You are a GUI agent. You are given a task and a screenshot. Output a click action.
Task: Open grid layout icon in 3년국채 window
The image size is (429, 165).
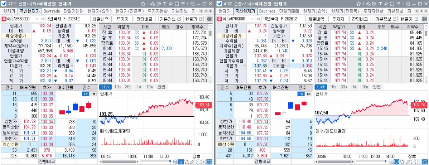209,19
